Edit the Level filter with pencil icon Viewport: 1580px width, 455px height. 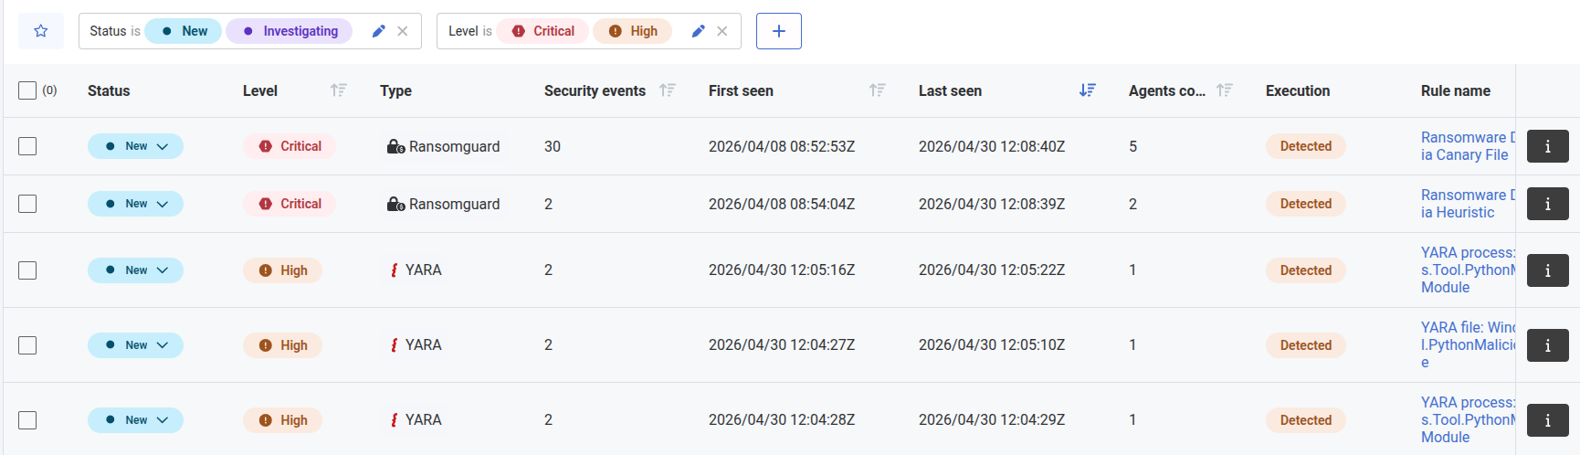[698, 31]
